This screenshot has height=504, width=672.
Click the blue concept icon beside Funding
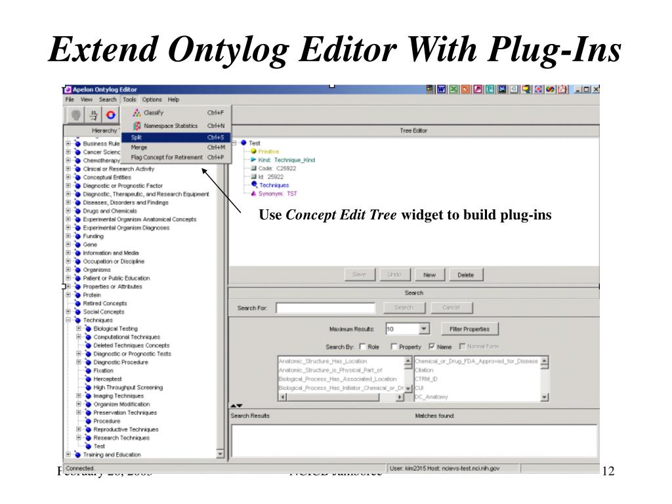tap(77, 236)
